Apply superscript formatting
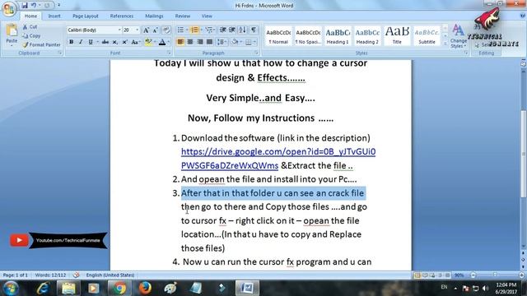Viewport: 527px width, 296px height. (x=124, y=42)
